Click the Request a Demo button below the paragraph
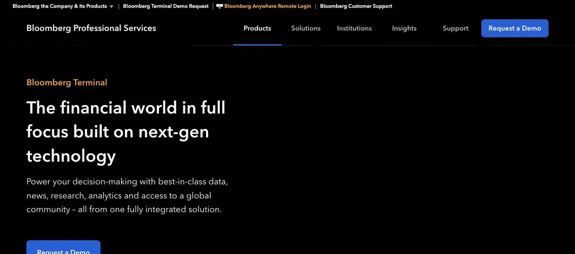The height and width of the screenshot is (254, 575). pos(63,247)
